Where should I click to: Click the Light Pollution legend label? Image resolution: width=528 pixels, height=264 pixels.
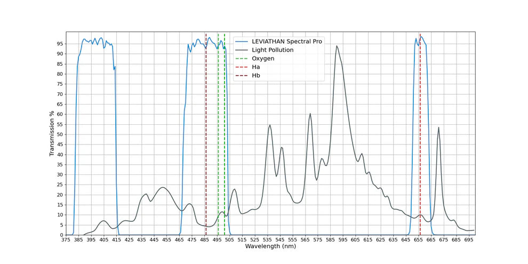coord(273,50)
